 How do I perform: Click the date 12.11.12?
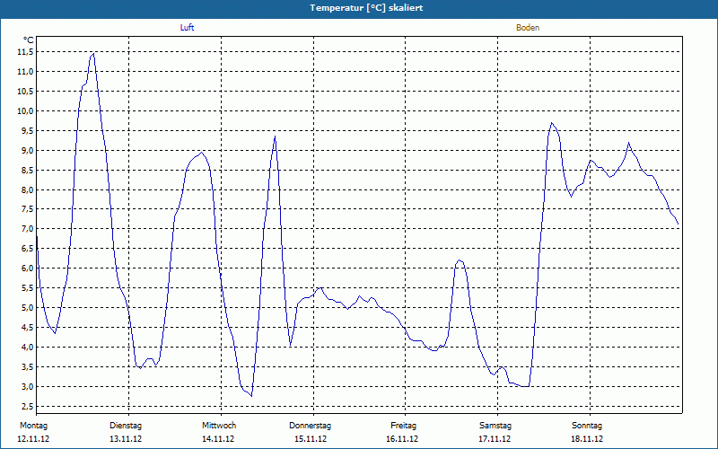coord(33,439)
